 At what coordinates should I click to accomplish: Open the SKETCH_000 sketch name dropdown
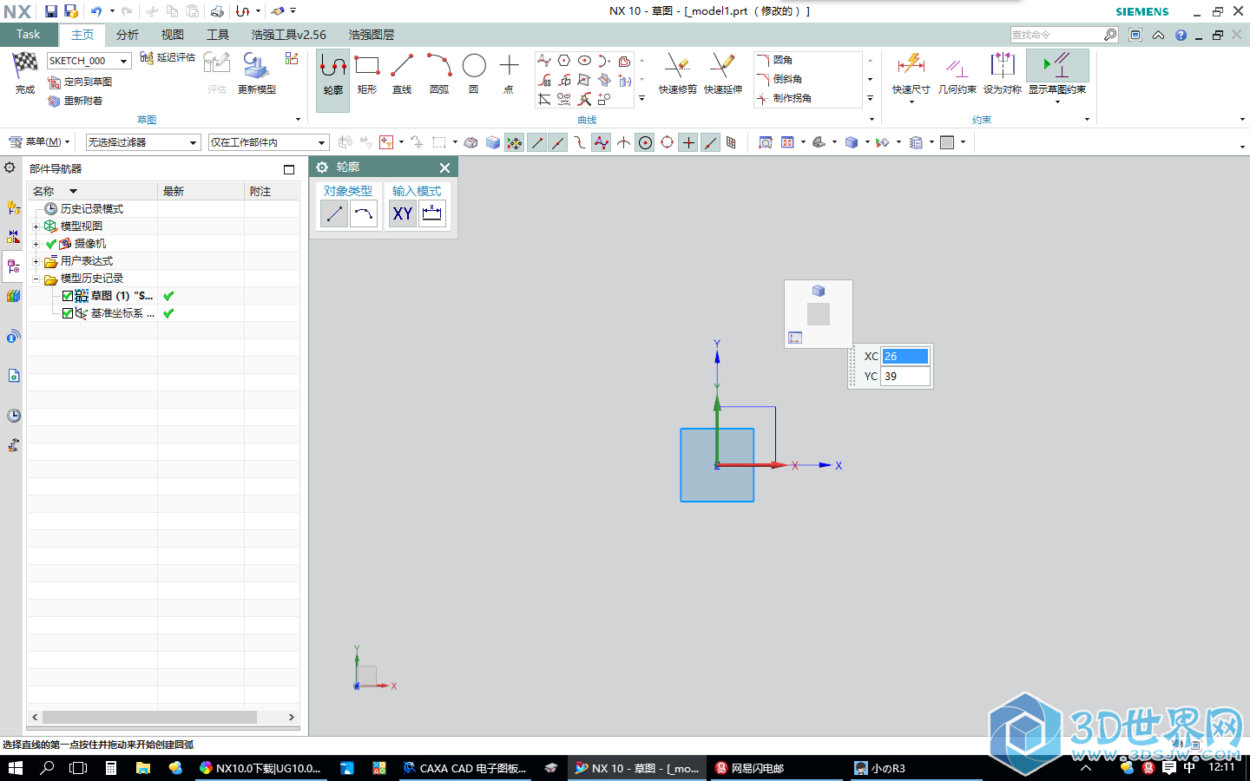(124, 61)
